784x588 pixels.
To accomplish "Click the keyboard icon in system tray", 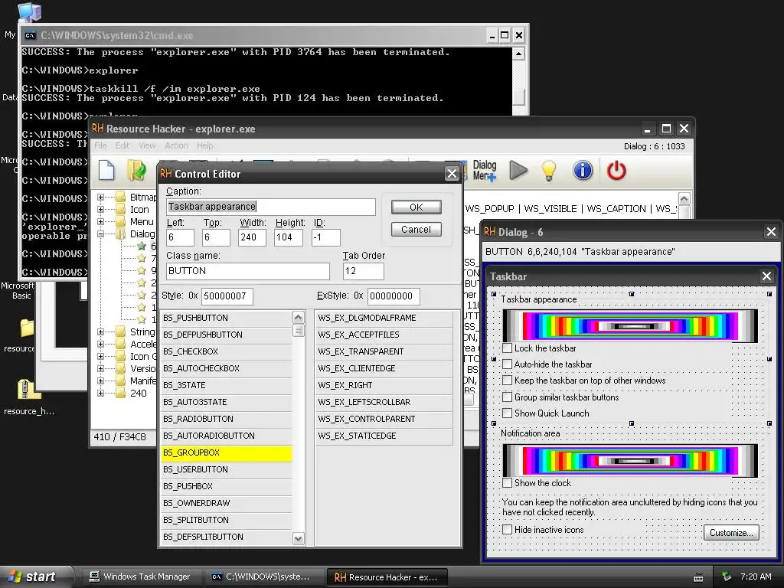I will click(698, 577).
